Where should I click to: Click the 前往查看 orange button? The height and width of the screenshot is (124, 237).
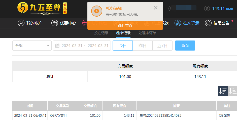(125, 25)
